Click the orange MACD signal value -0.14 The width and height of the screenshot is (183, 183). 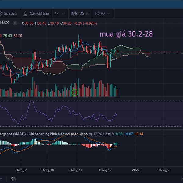pos(139,134)
